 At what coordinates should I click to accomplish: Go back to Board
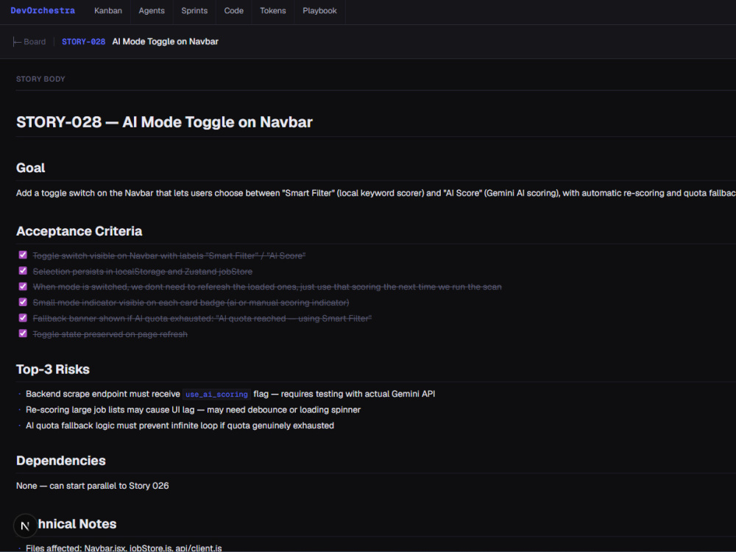(x=29, y=42)
